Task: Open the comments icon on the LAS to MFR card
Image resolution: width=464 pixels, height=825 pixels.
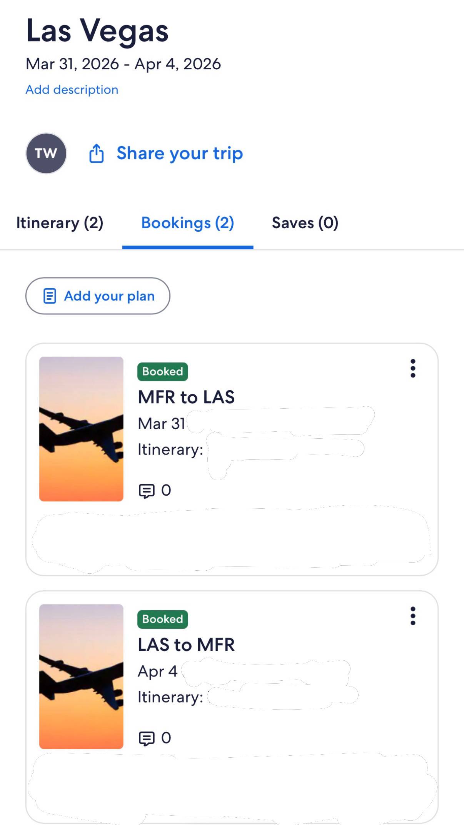Action: (146, 738)
